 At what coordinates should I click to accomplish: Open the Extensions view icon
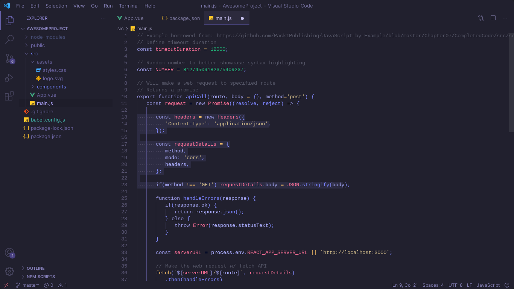[x=9, y=96]
